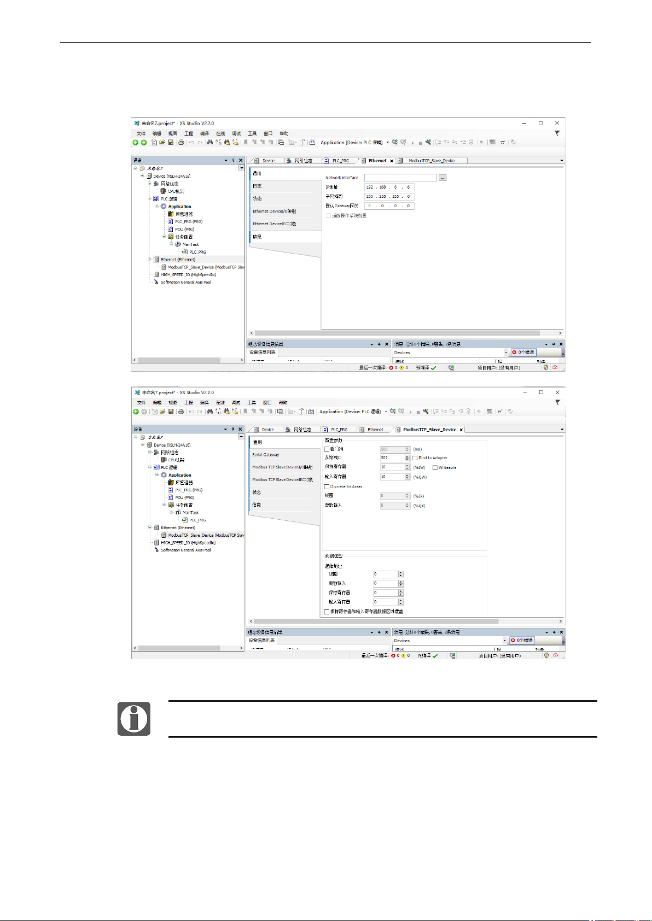Enable the 看门狗 watchdog checkbox
652x921 pixels.
pos(327,449)
